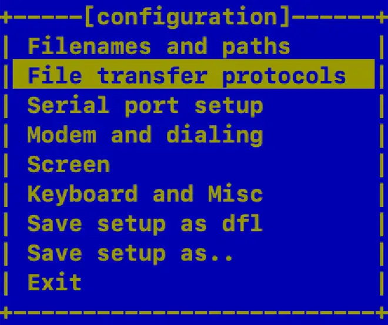Select File transfer protocols menu item
This screenshot has height=325, width=388.
[186, 76]
